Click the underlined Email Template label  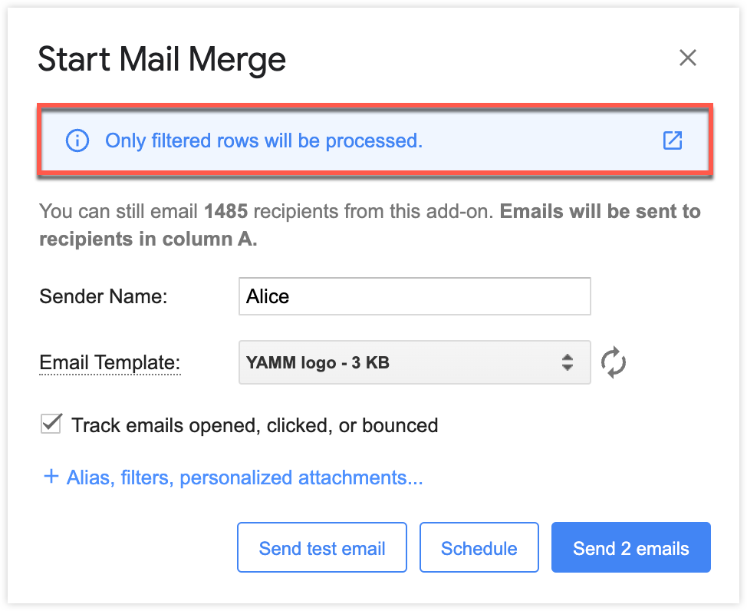pos(110,362)
